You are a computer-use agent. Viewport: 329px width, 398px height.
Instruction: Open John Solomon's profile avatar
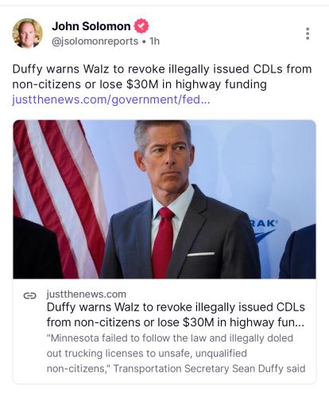[27, 33]
